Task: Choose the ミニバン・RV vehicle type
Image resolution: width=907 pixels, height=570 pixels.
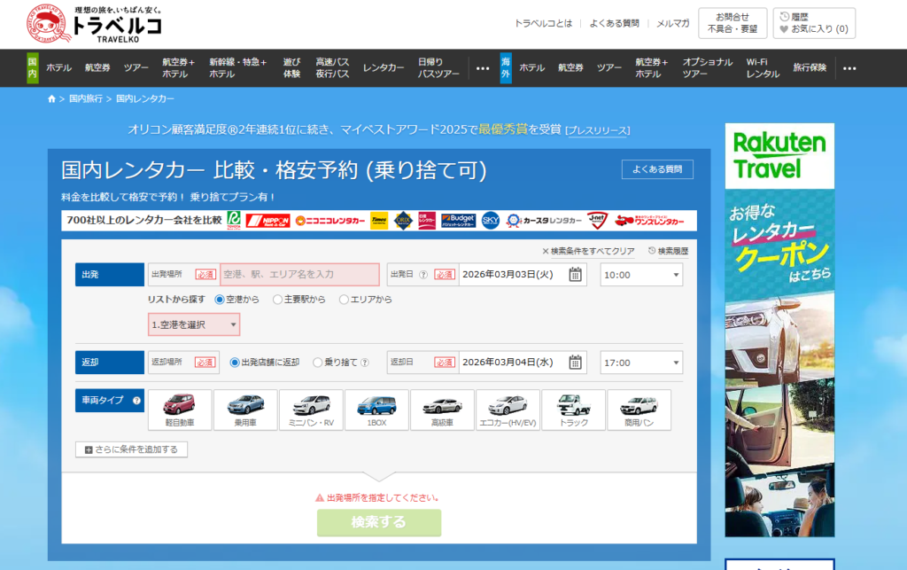Action: click(311, 410)
